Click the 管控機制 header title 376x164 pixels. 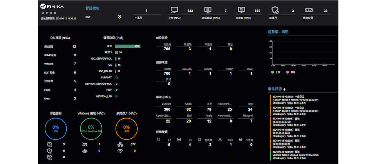[x=92, y=8]
